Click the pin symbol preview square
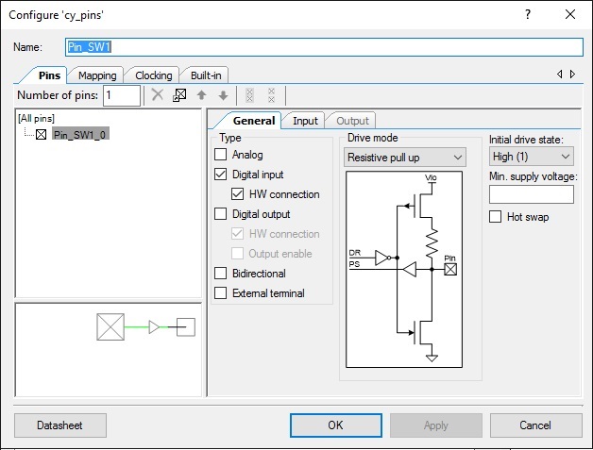593x450 pixels. [x=110, y=327]
